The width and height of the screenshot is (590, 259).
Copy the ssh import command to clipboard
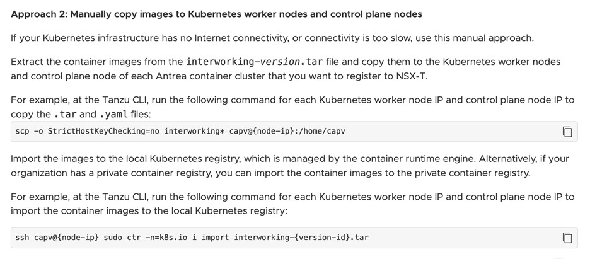tap(567, 238)
